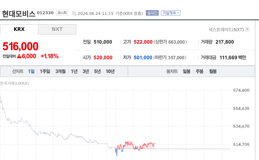This screenshot has width=259, height=160.
Task: Click the red intraday price line on chart
Action: [128, 143]
